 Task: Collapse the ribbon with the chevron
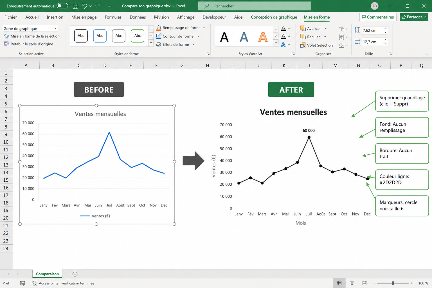(x=427, y=54)
